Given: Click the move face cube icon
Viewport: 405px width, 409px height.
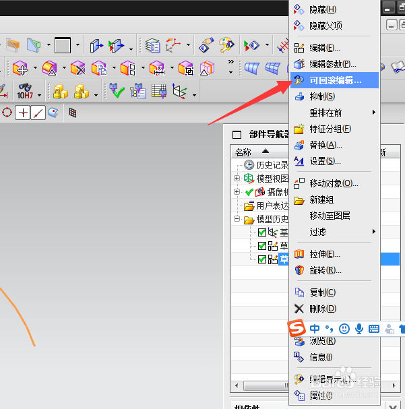Looking at the screenshot, I should point(20,68).
